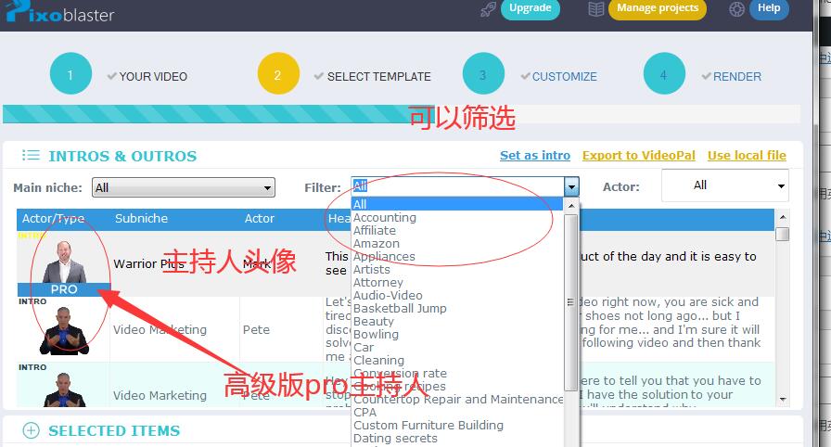Go to step 3 Customize circle
The height and width of the screenshot is (447, 831).
[482, 76]
